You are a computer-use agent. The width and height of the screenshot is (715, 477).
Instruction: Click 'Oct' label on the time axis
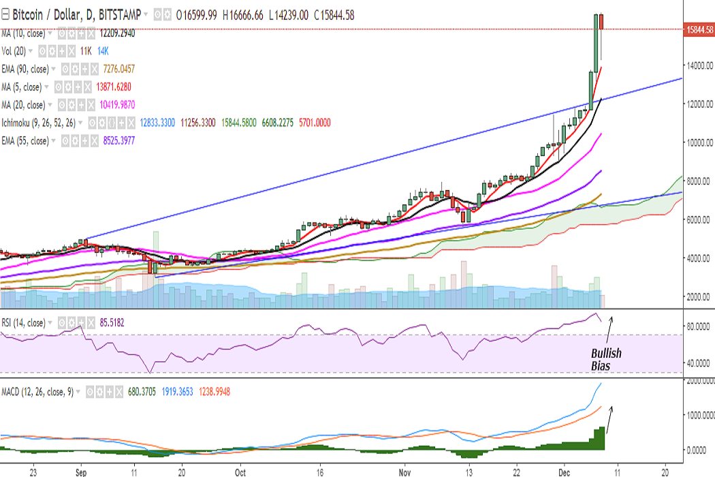(240, 472)
